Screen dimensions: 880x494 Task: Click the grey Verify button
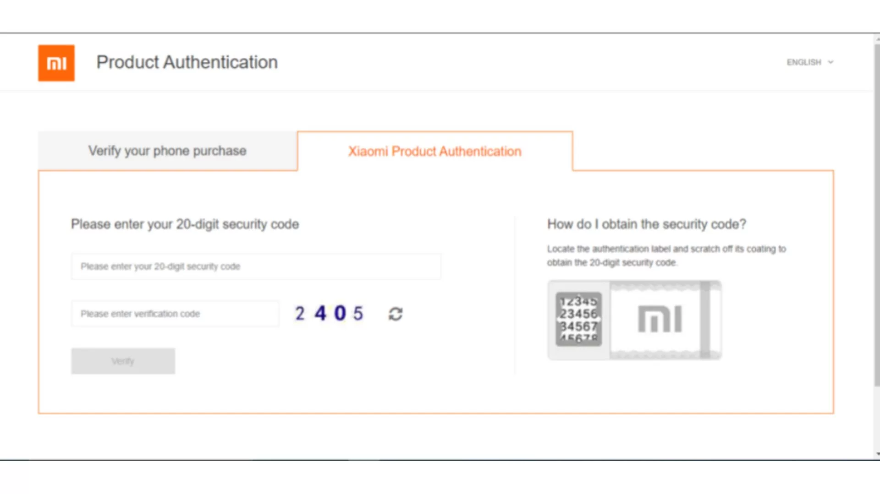pos(123,361)
